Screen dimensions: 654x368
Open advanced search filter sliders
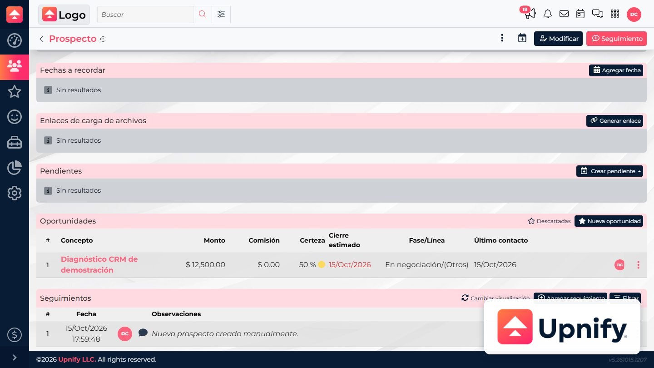pyautogui.click(x=221, y=15)
